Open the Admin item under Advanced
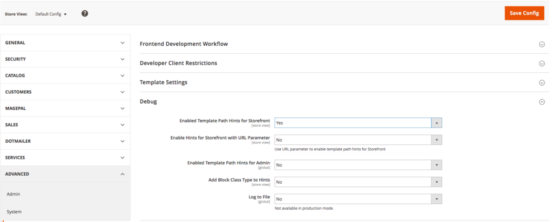553x222 pixels. click(14, 194)
